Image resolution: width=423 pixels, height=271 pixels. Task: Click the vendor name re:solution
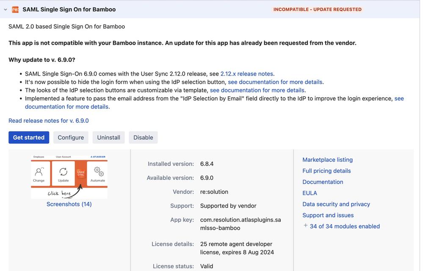coord(214,192)
